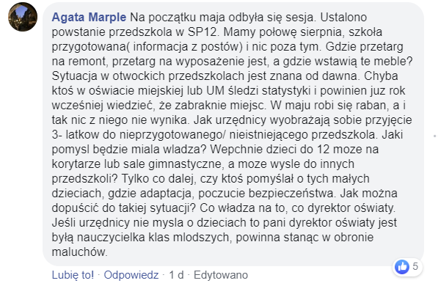The width and height of the screenshot is (438, 286).
Task: Show who reacted by clicking count 5
Action: 415,266
